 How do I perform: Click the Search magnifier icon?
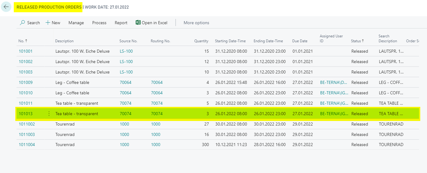click(x=22, y=23)
